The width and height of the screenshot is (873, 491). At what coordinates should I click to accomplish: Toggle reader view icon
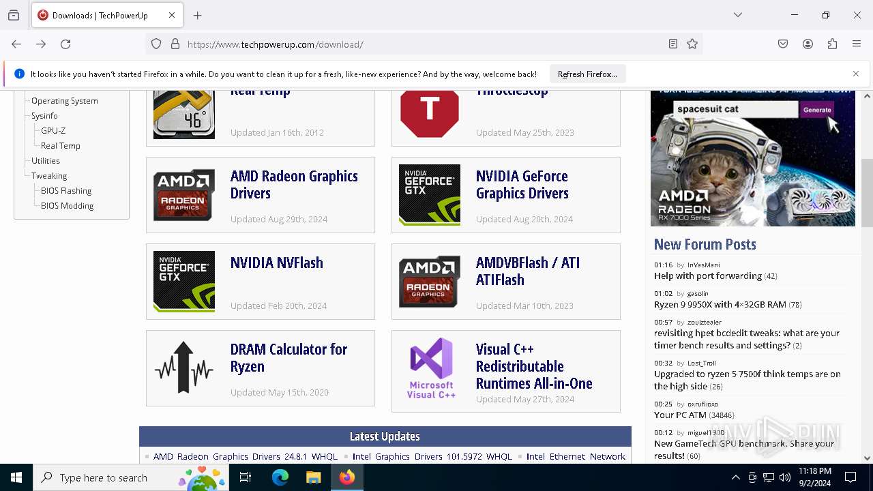pos(673,44)
